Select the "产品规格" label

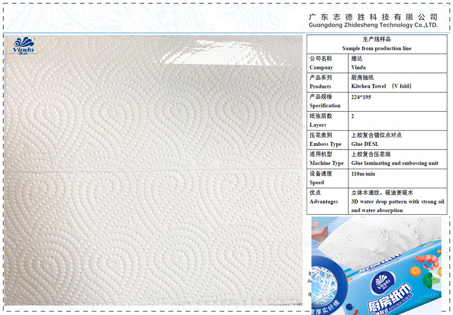tap(321, 97)
